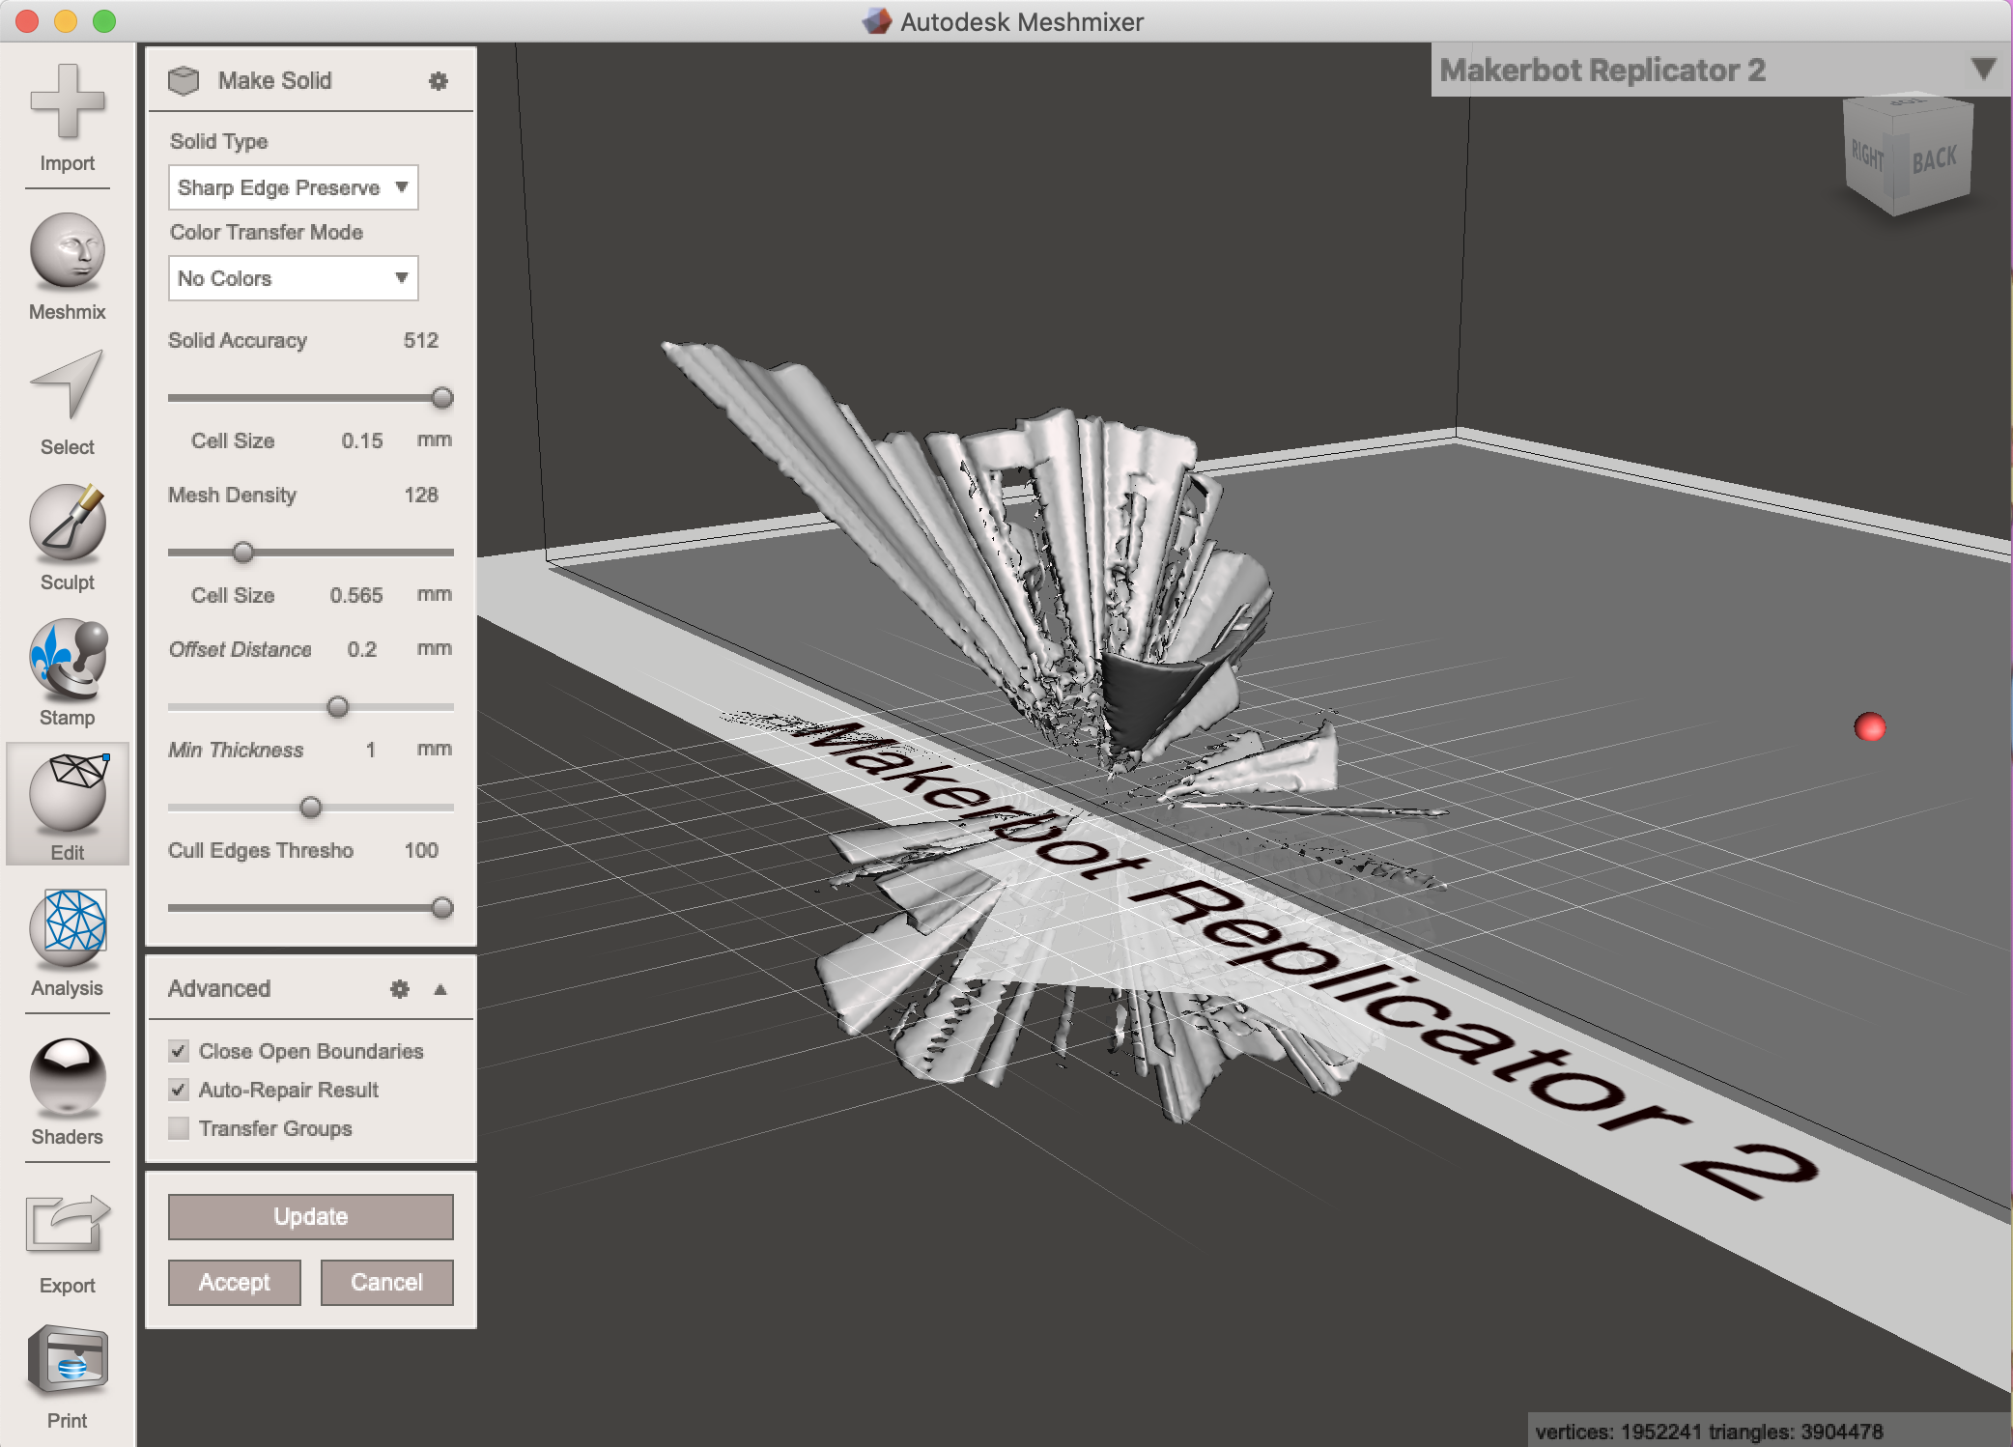The image size is (2013, 1447).
Task: Choose the Sculpt brush tool
Action: click(67, 537)
